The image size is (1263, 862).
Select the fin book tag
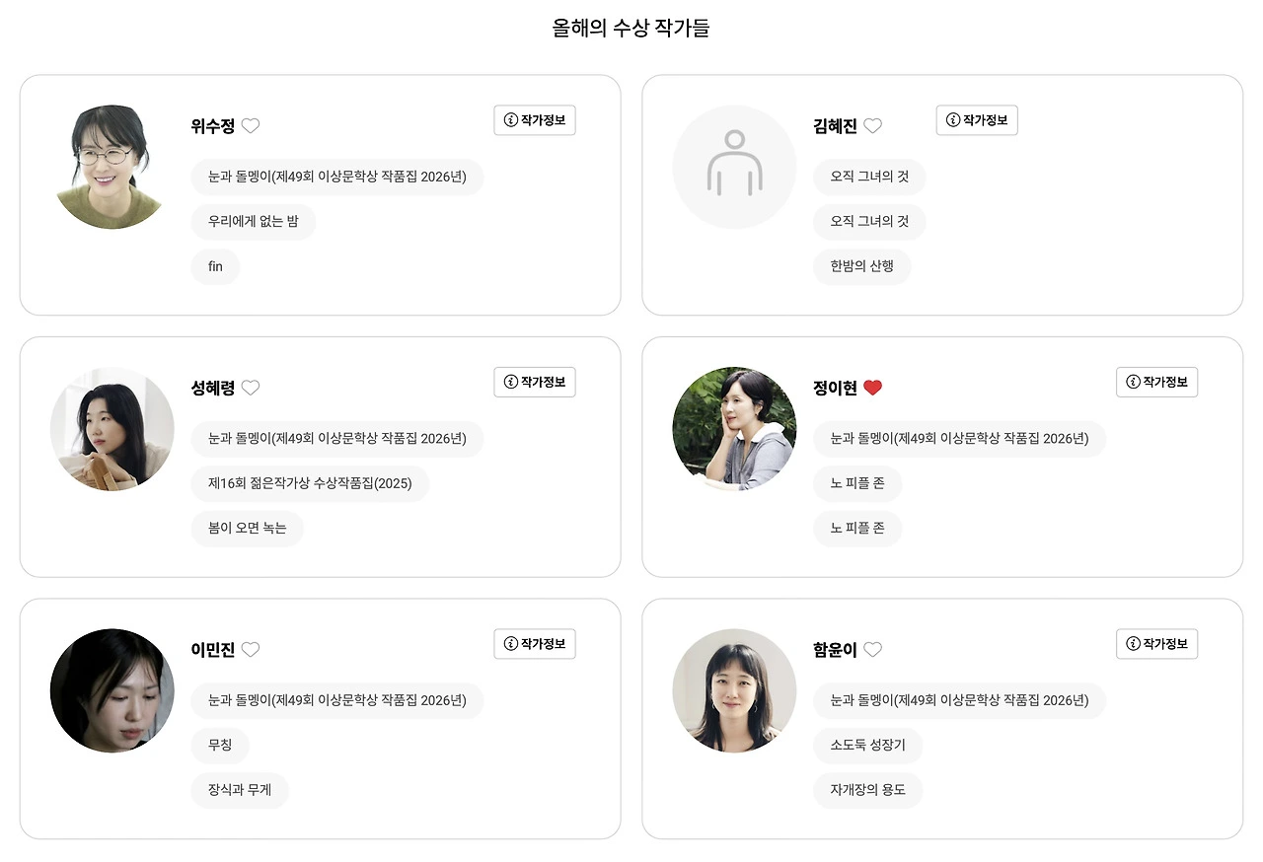click(x=215, y=266)
